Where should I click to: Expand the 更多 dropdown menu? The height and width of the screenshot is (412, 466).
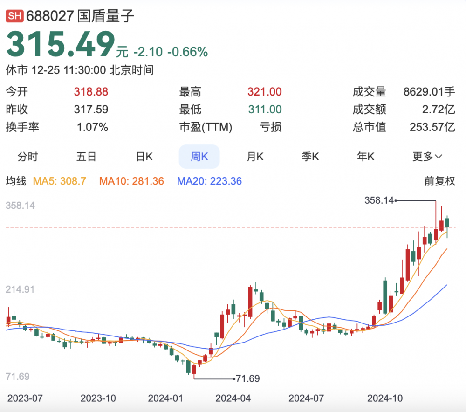click(x=427, y=157)
